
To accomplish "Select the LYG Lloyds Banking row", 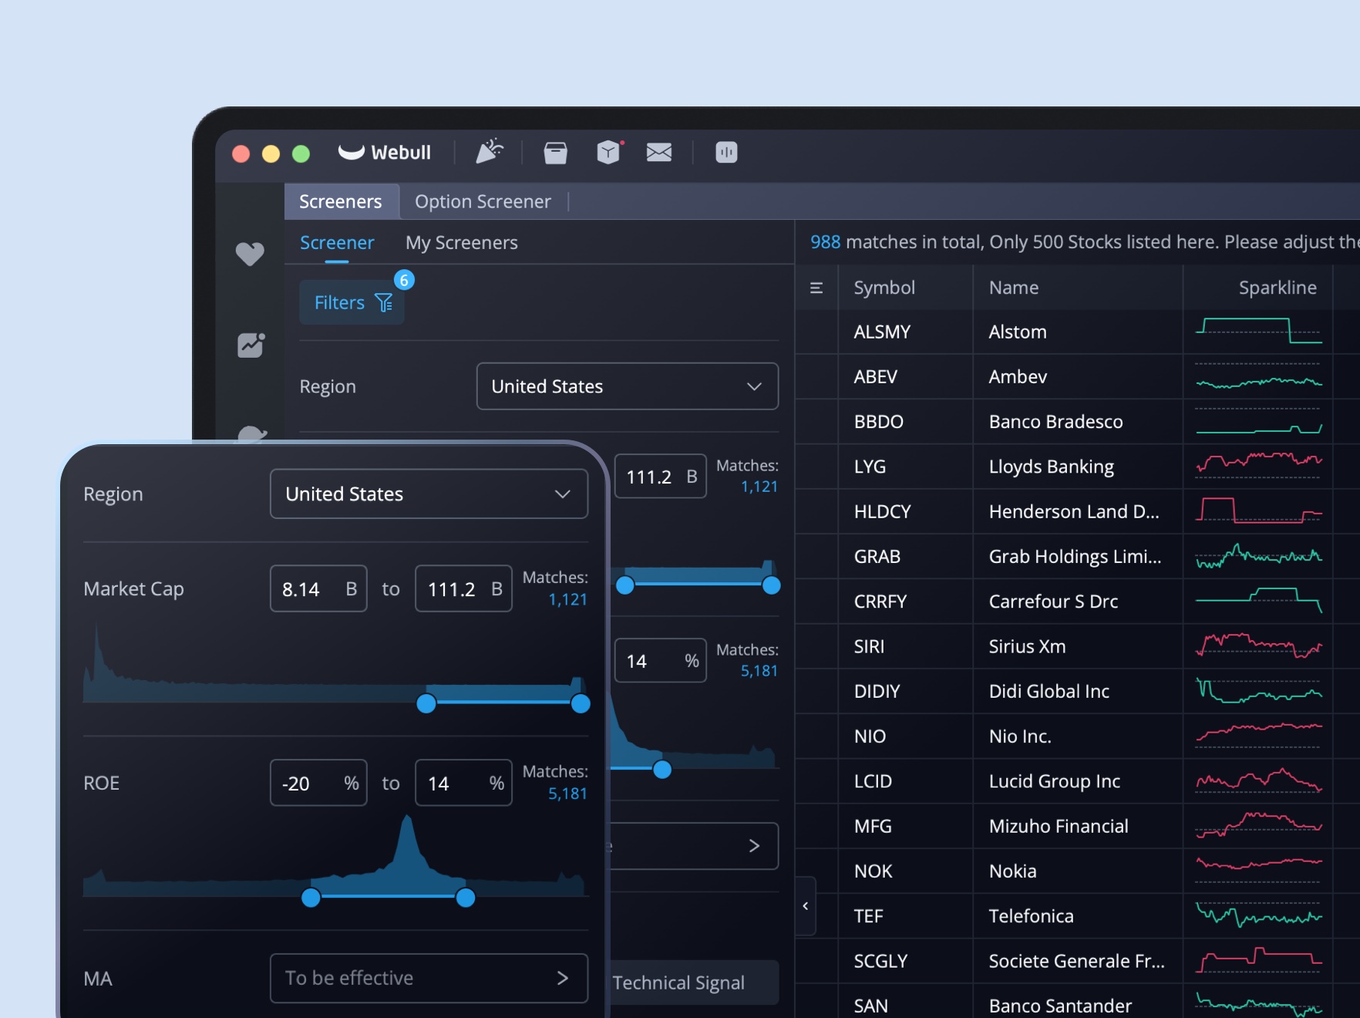I will click(1078, 467).
